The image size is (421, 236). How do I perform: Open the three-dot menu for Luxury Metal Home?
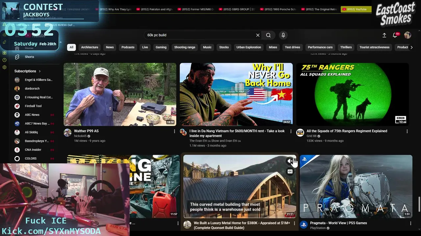(x=294, y=223)
